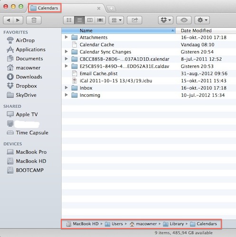This screenshot has height=237, width=236.
Task: Select the iCal 2011-10-15 .icbu file
Action: 116,81
